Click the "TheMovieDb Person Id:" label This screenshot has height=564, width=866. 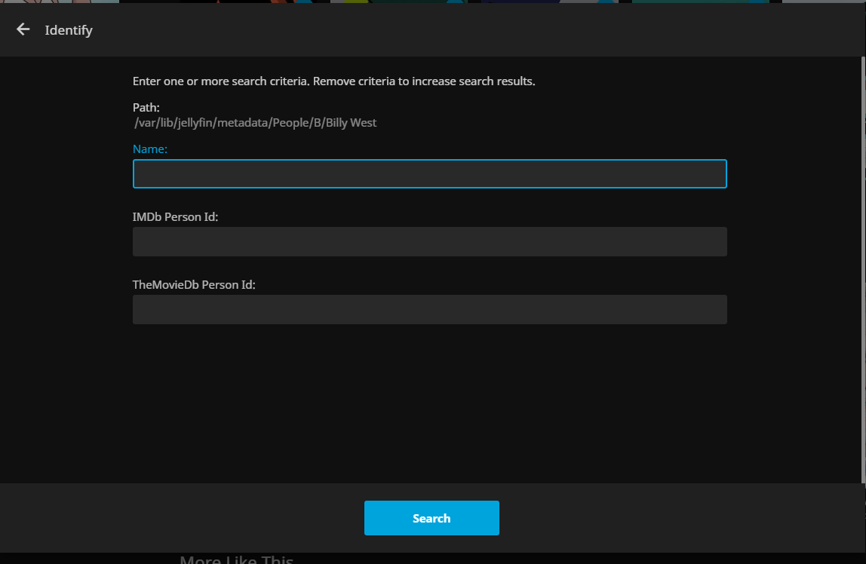194,285
